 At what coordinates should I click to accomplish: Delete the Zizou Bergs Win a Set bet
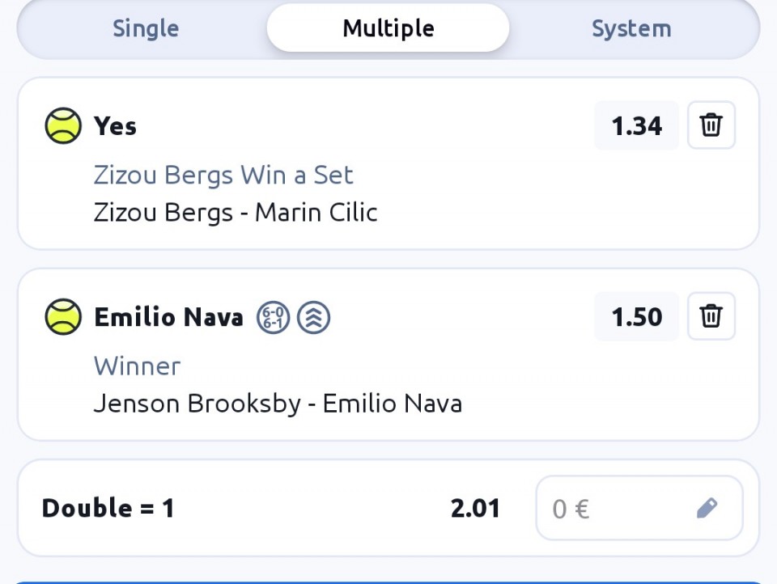click(x=711, y=125)
